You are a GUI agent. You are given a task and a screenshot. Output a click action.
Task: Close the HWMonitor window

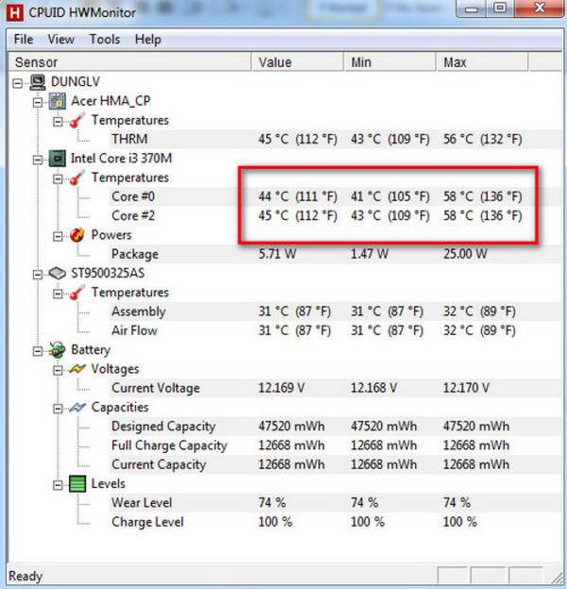[539, 9]
